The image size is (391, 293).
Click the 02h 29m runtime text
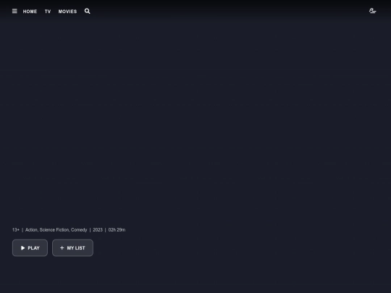pos(117,230)
